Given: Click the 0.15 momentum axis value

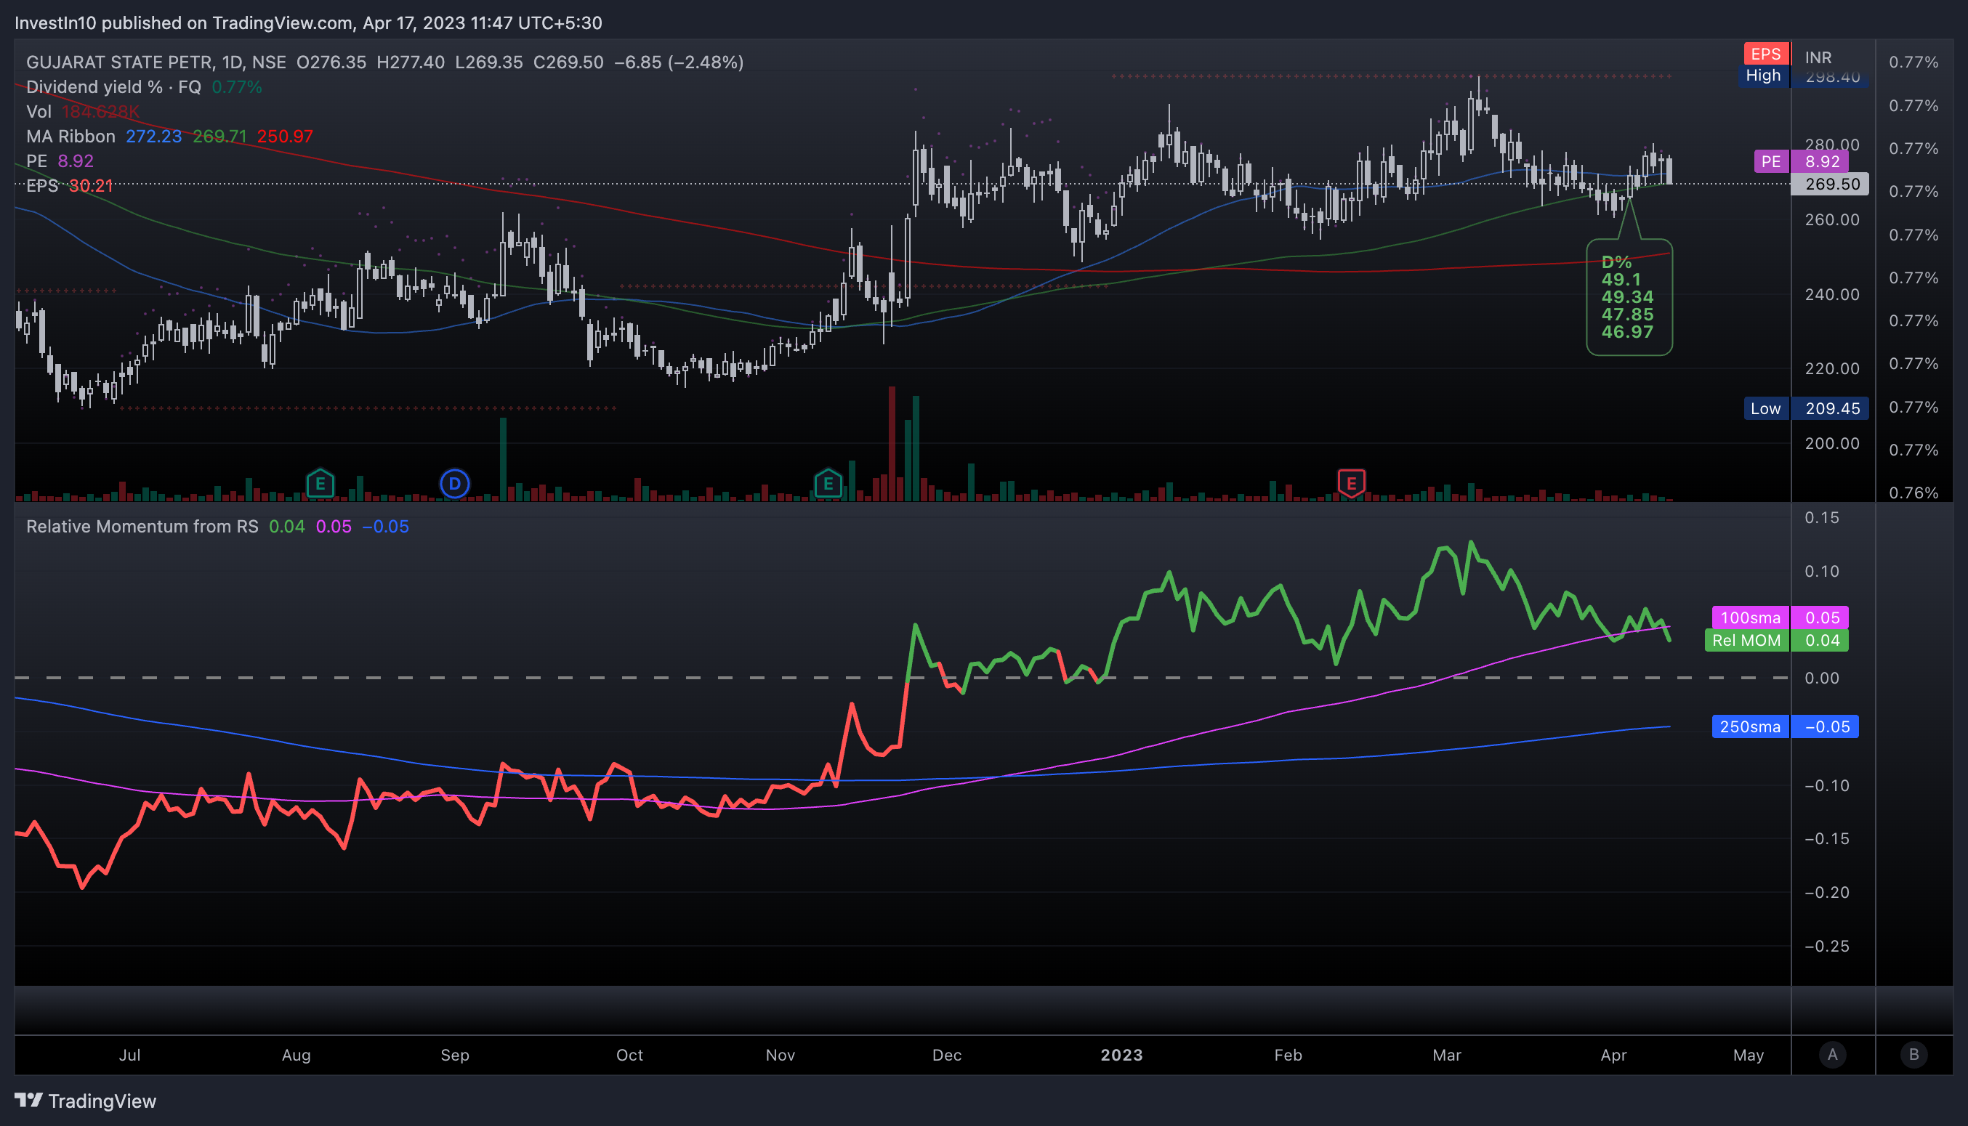Looking at the screenshot, I should point(1822,517).
